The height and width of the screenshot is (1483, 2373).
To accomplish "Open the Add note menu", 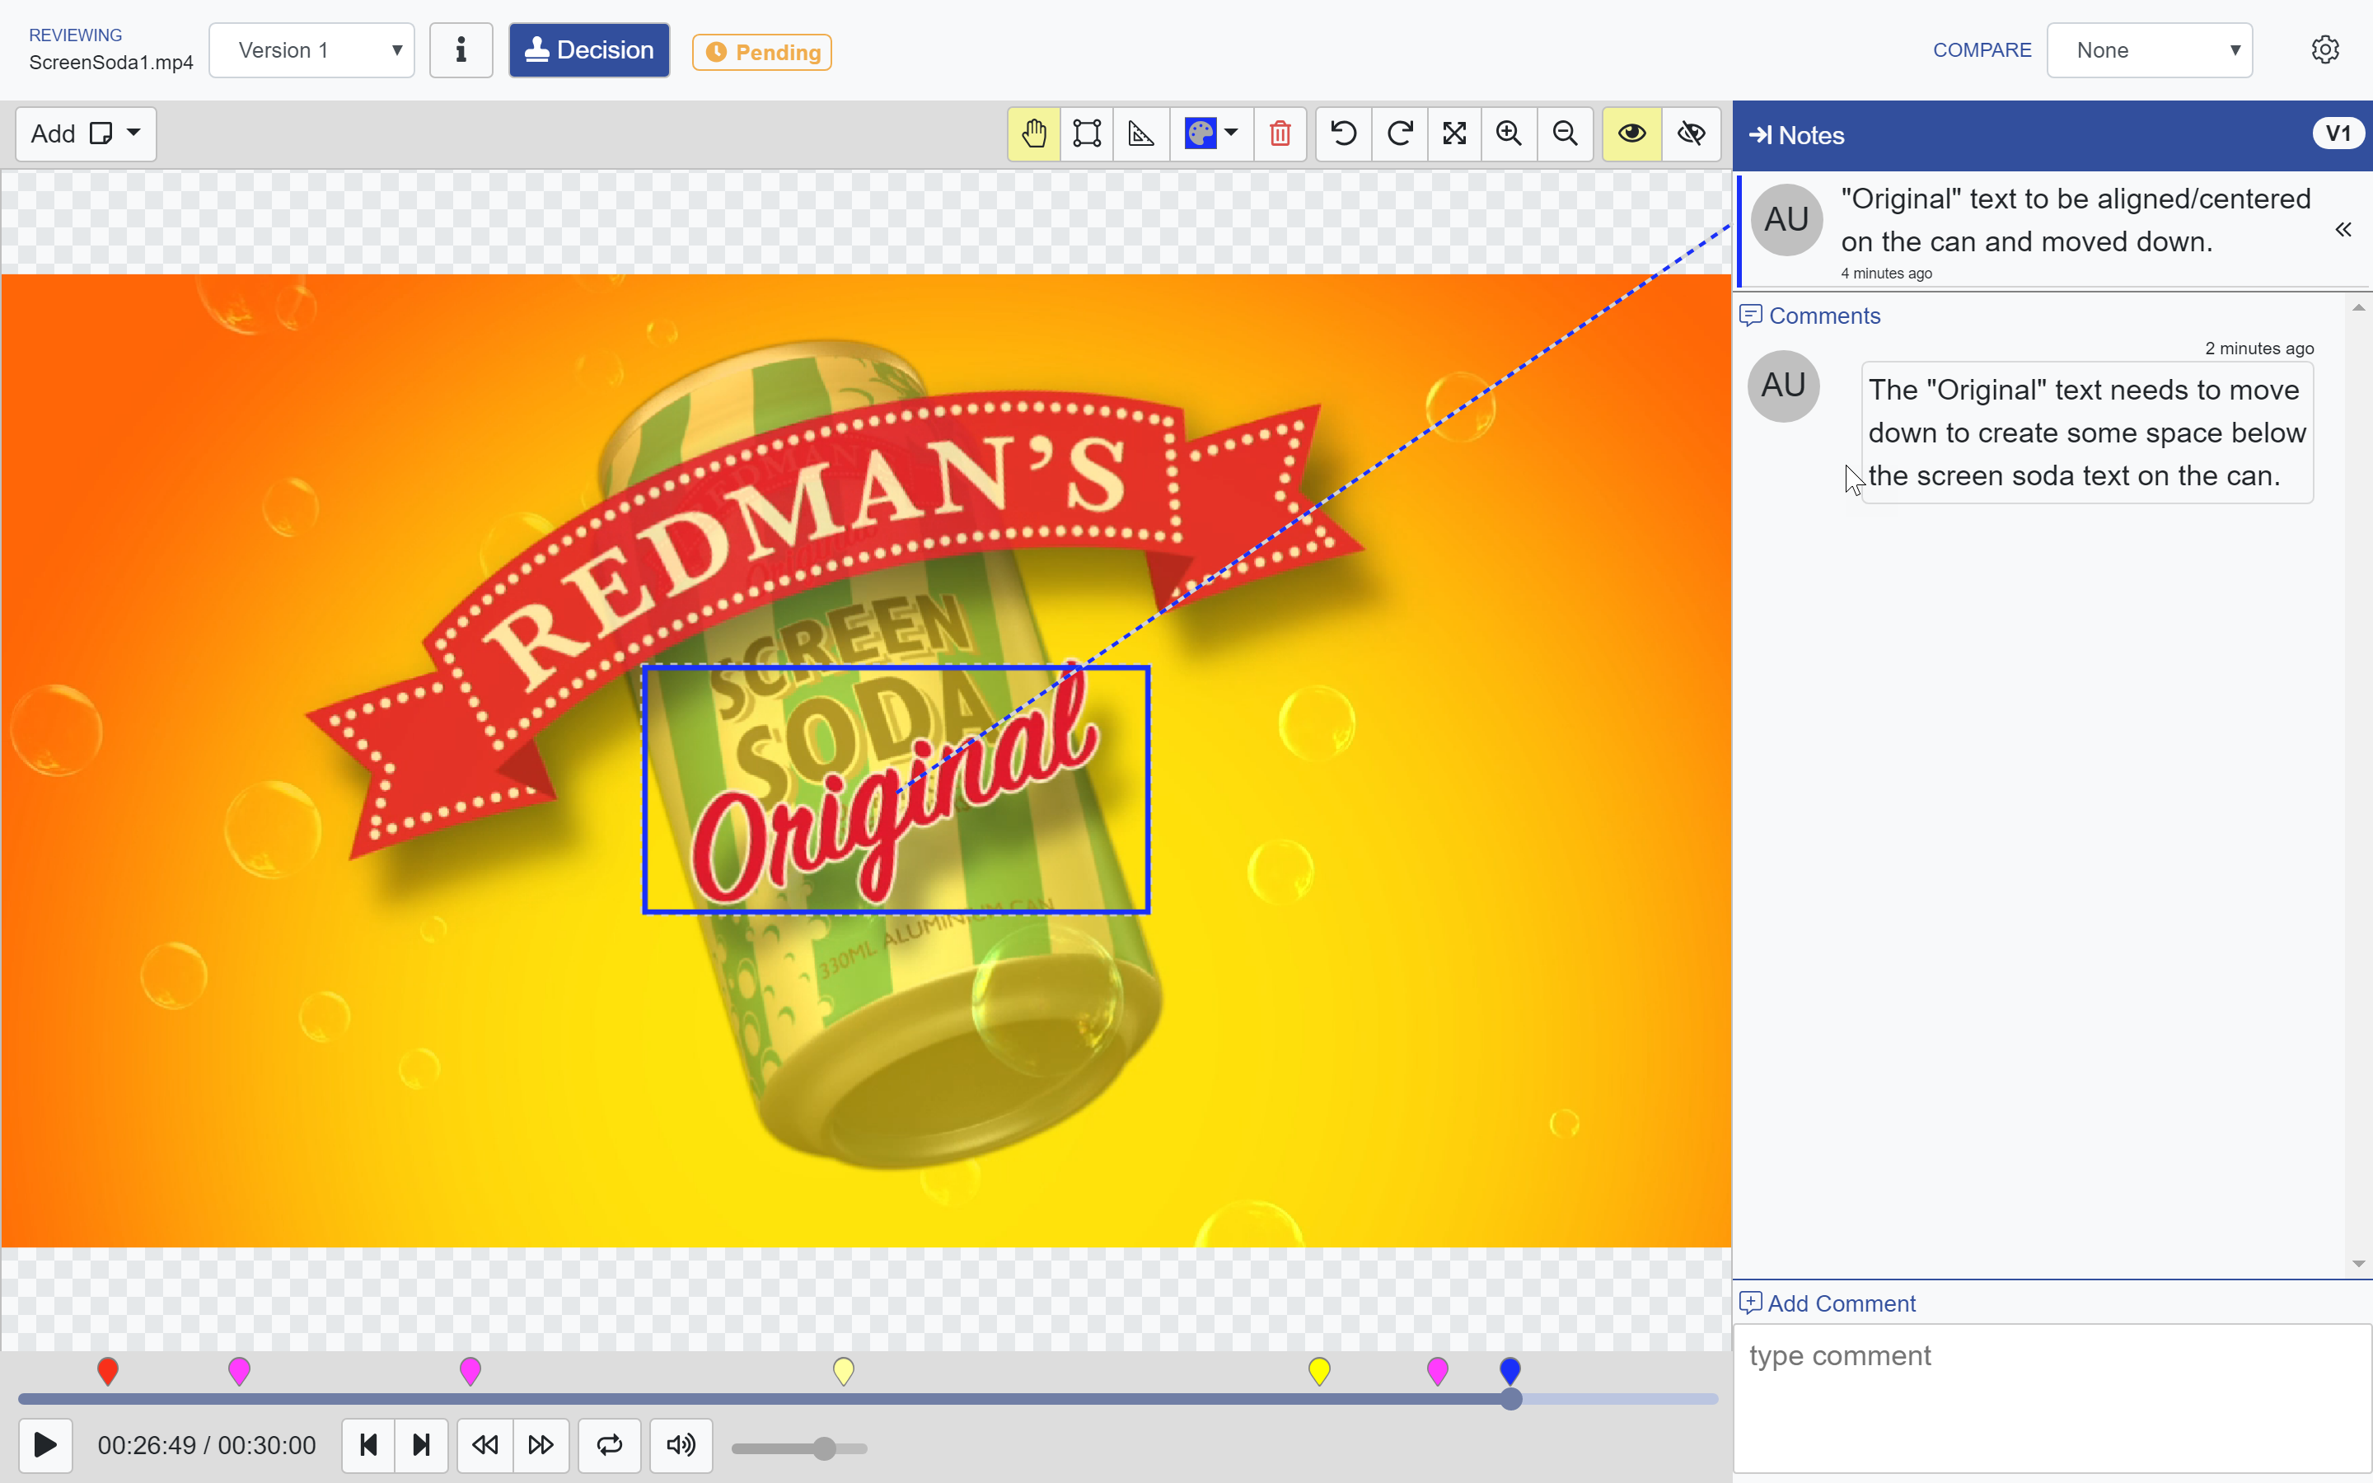I will [x=86, y=133].
